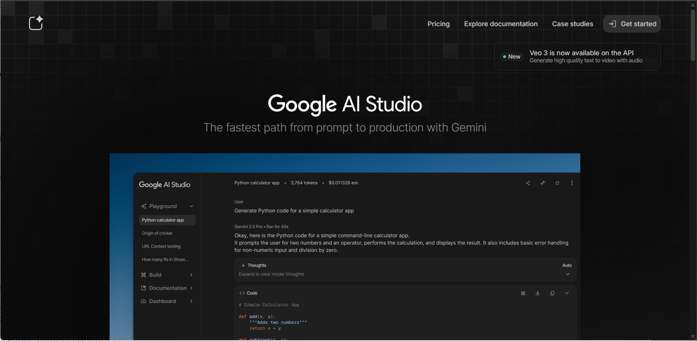Image resolution: width=697 pixels, height=341 pixels.
Task: Click the AI Studio sparkle logo icon
Action: [x=36, y=23]
